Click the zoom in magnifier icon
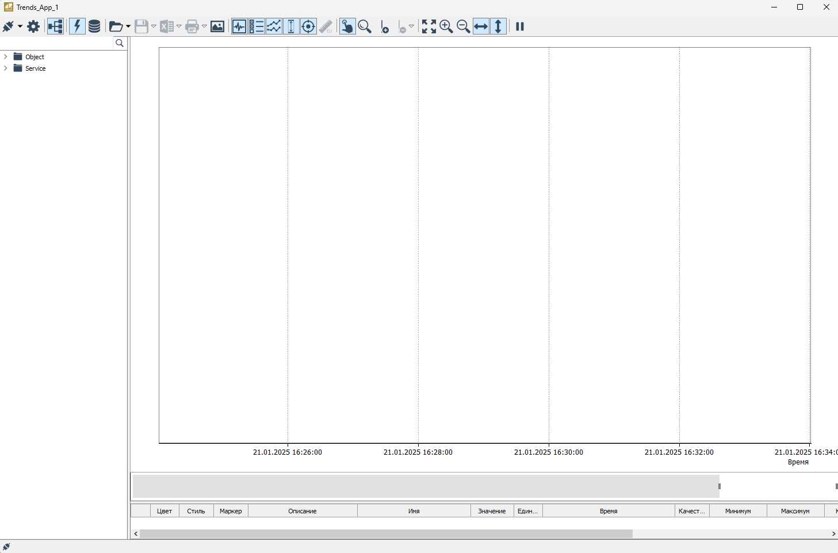Viewport: 838px width, 553px height. (446, 26)
